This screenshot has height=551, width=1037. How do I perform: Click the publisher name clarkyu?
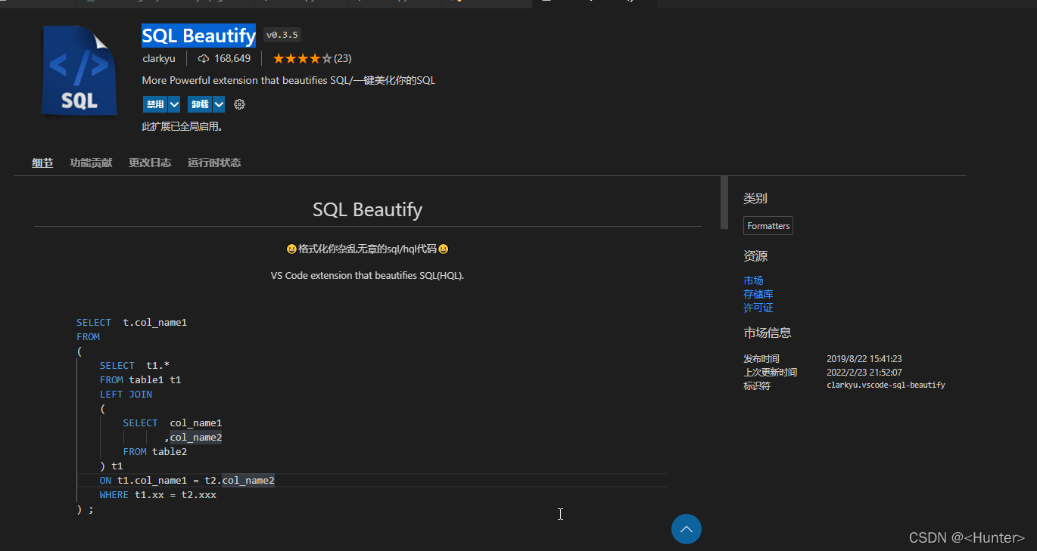point(159,58)
